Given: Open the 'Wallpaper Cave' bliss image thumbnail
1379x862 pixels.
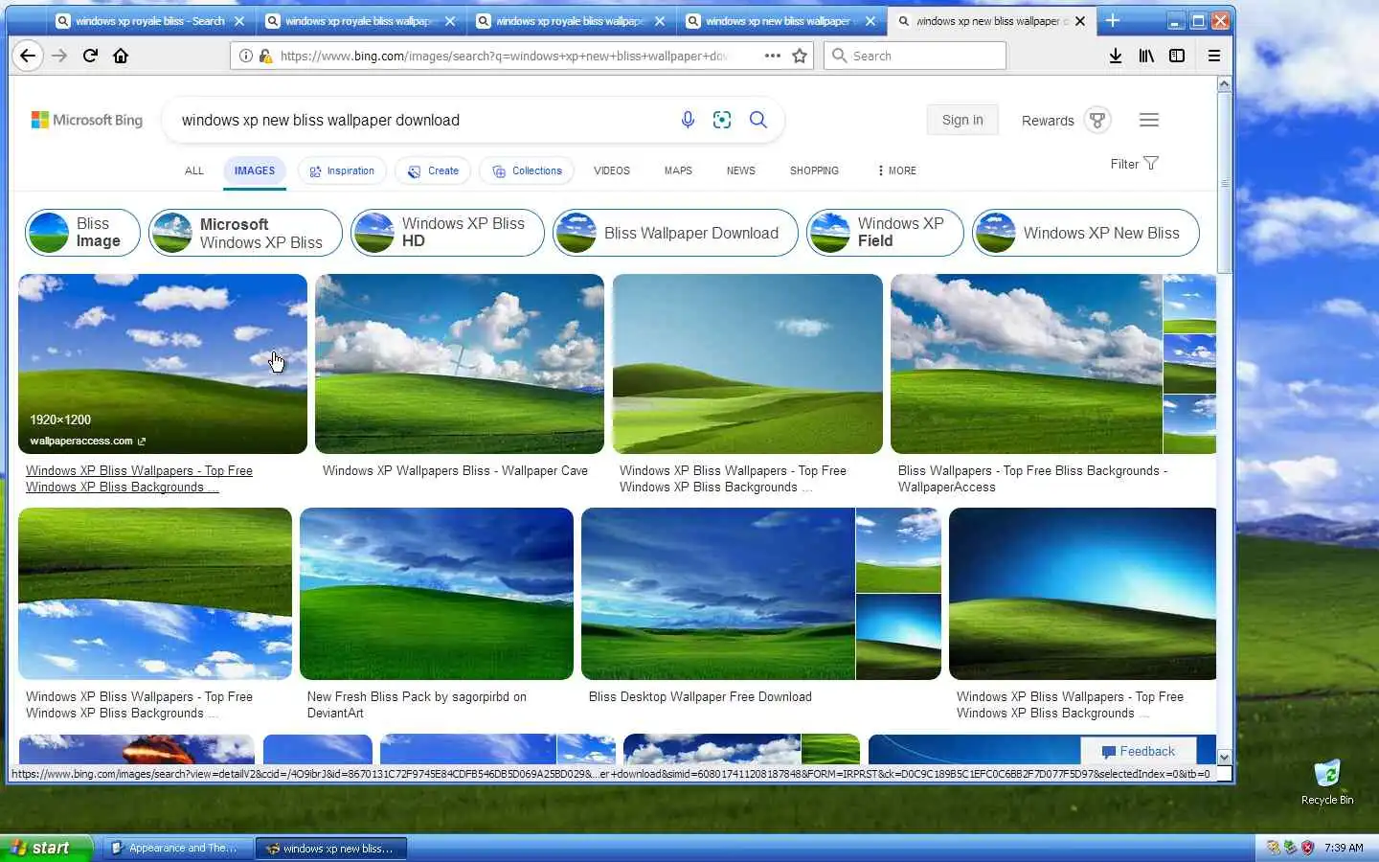Looking at the screenshot, I should coord(460,364).
